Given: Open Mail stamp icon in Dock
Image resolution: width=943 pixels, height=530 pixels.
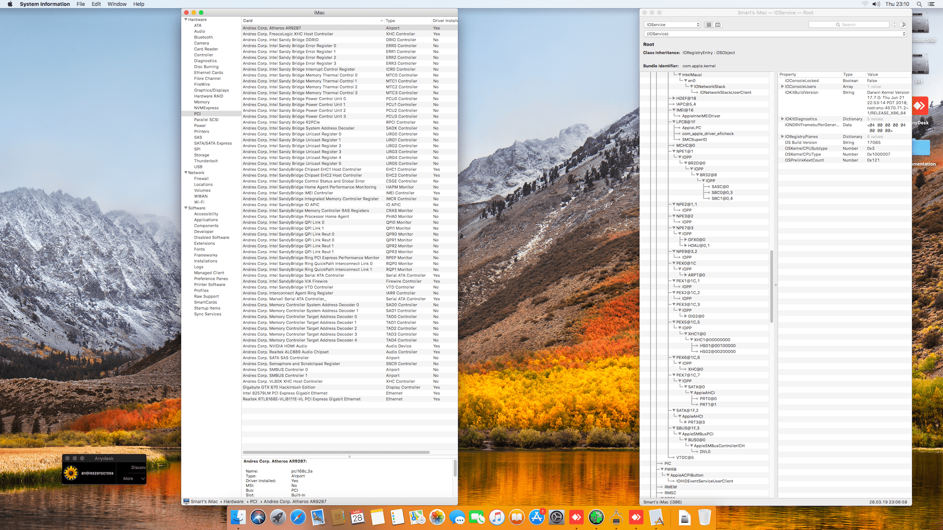Looking at the screenshot, I should [318, 517].
